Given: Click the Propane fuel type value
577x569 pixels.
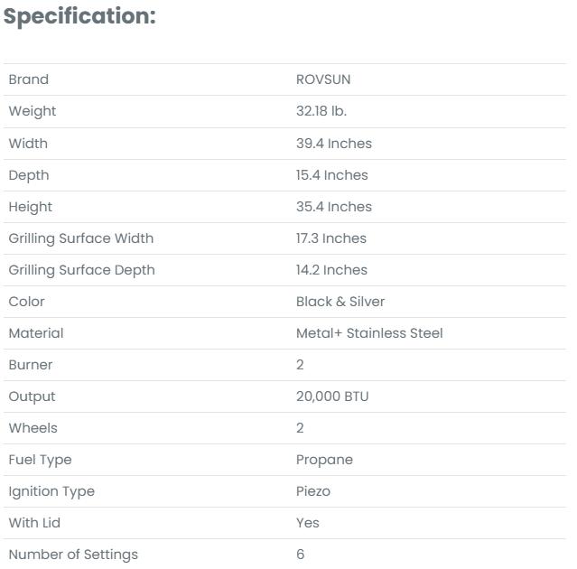Looking at the screenshot, I should 324,459.
